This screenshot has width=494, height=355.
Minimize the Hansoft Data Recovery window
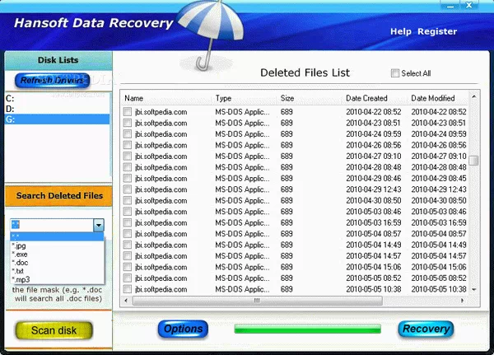click(x=451, y=6)
